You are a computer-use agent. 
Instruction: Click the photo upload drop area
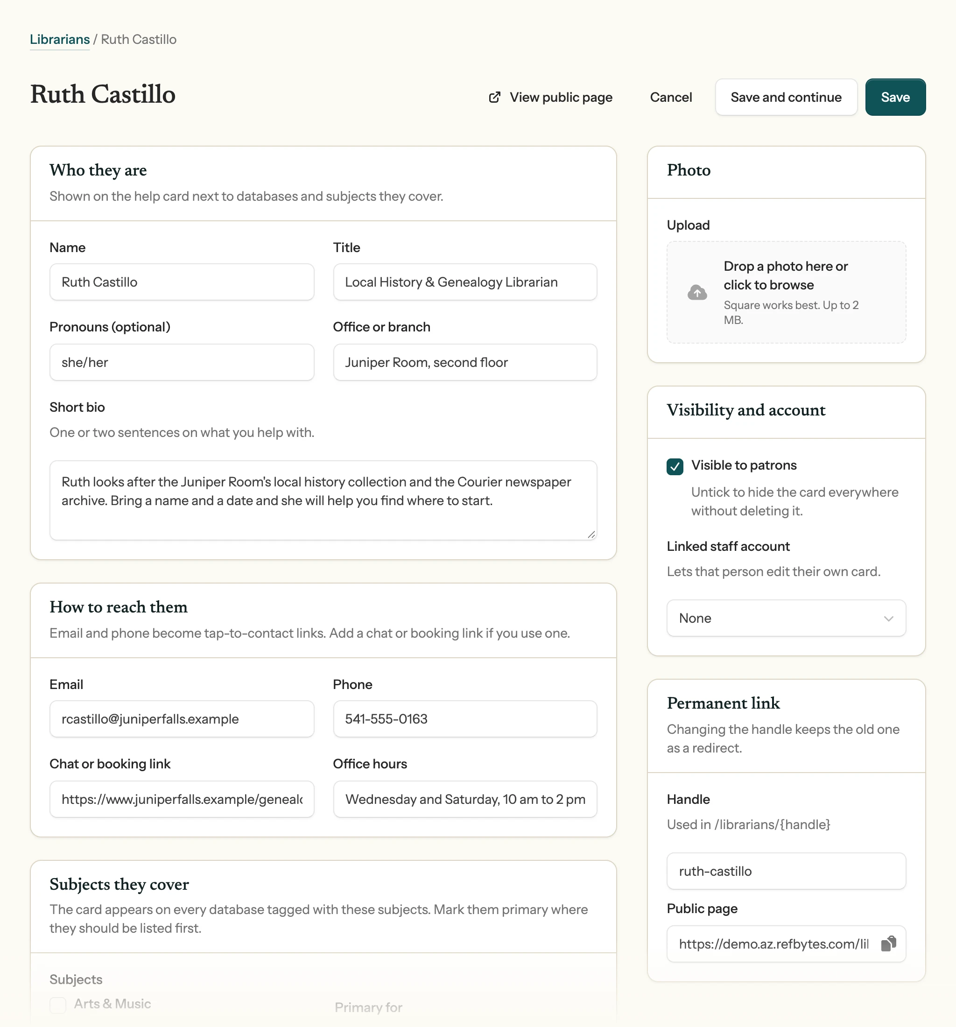coord(786,292)
